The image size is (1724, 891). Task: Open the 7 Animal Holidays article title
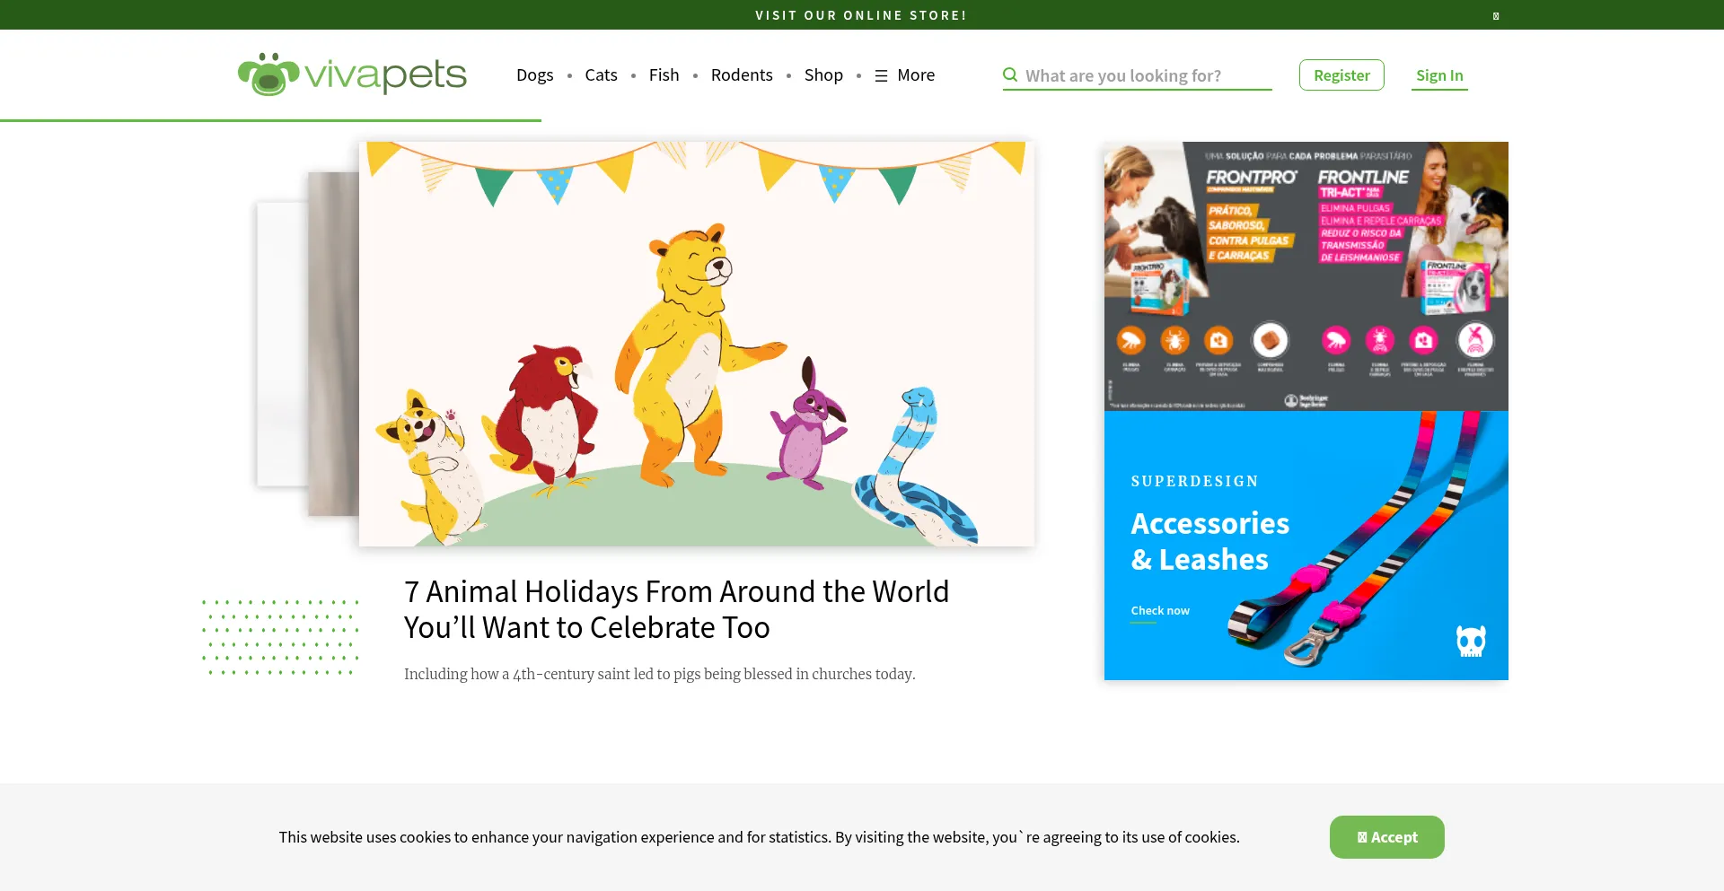click(x=676, y=609)
